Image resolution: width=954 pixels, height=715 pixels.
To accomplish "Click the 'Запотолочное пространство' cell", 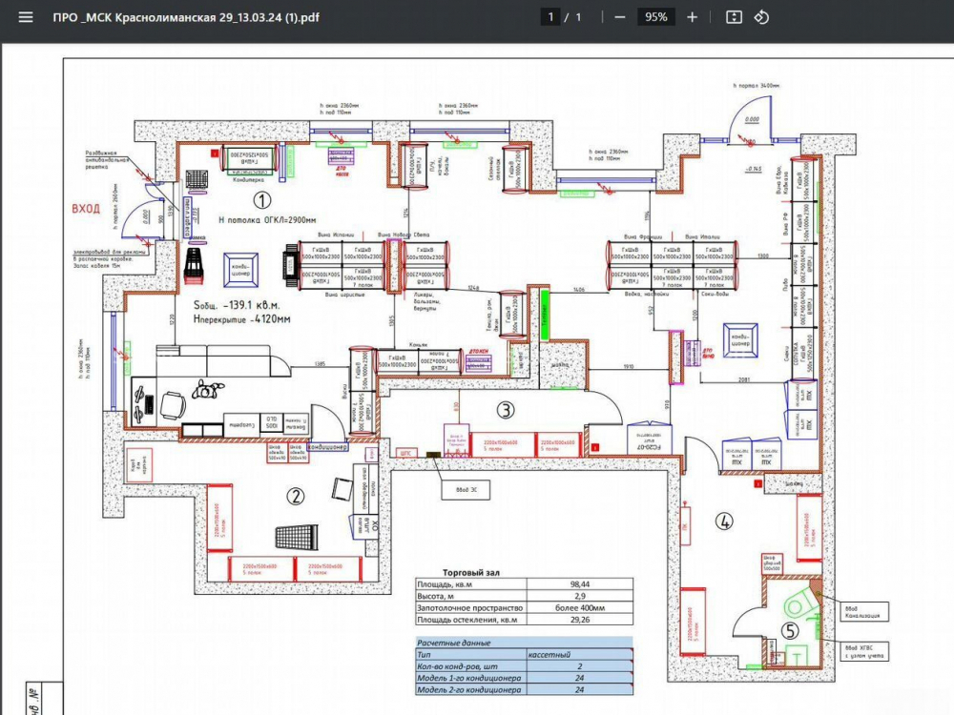I will [471, 608].
